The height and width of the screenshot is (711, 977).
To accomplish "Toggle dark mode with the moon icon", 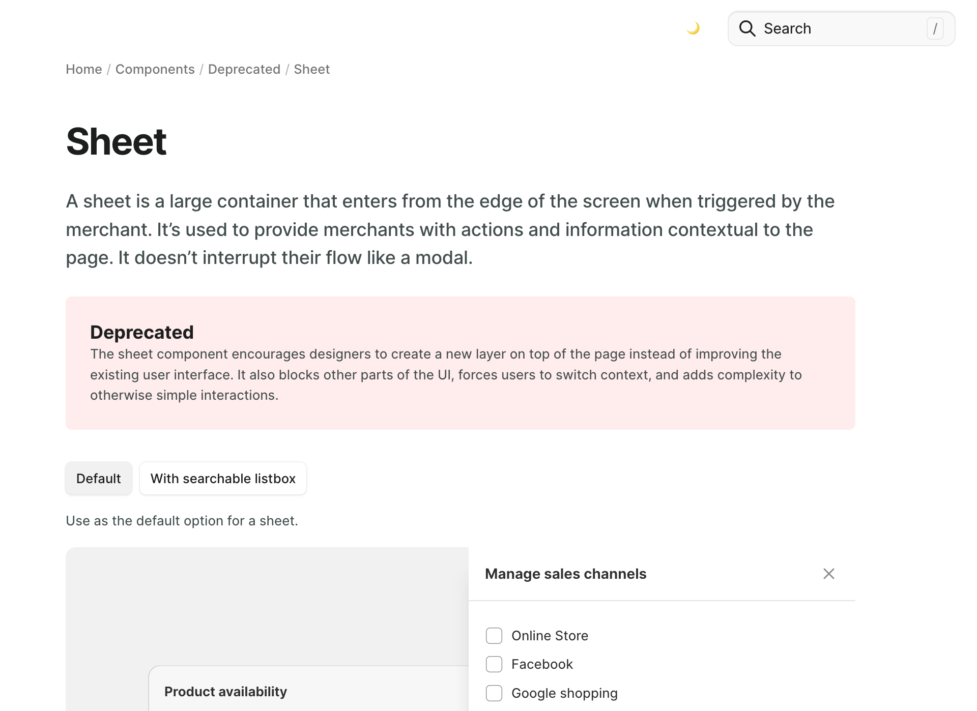I will 693,28.
